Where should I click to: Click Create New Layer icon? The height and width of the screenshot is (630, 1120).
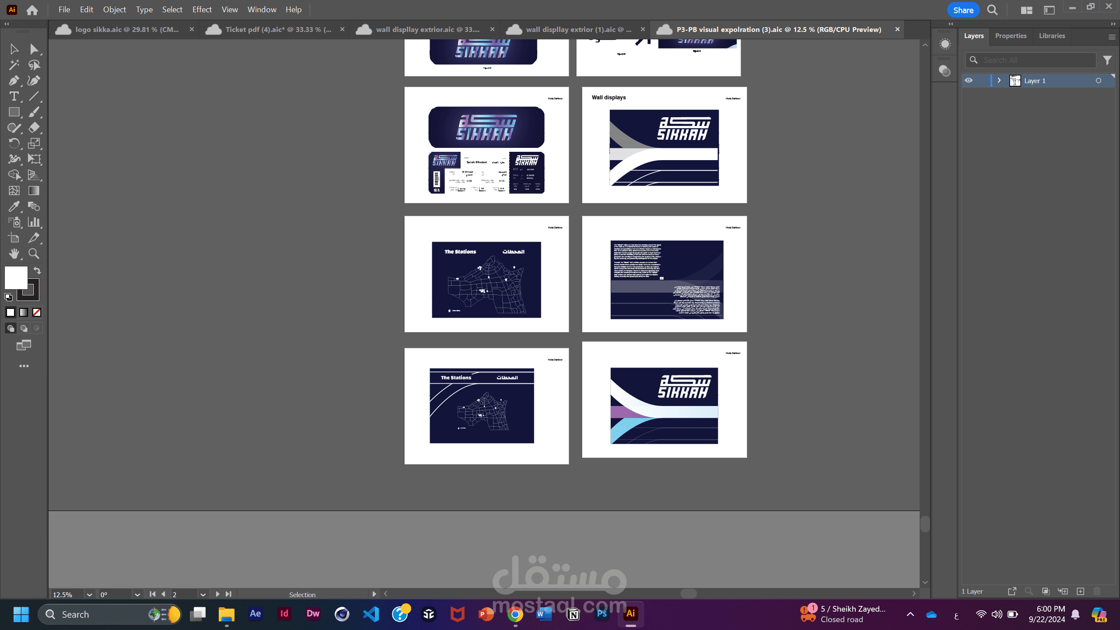click(x=1080, y=591)
